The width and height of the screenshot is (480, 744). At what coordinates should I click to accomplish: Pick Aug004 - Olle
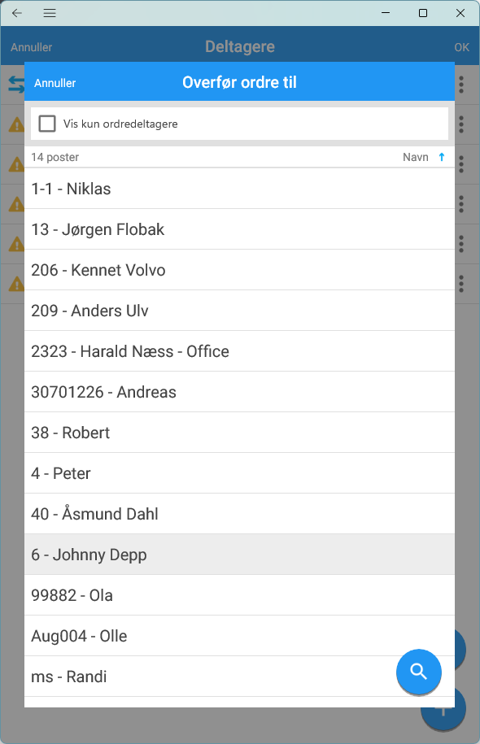coord(239,636)
